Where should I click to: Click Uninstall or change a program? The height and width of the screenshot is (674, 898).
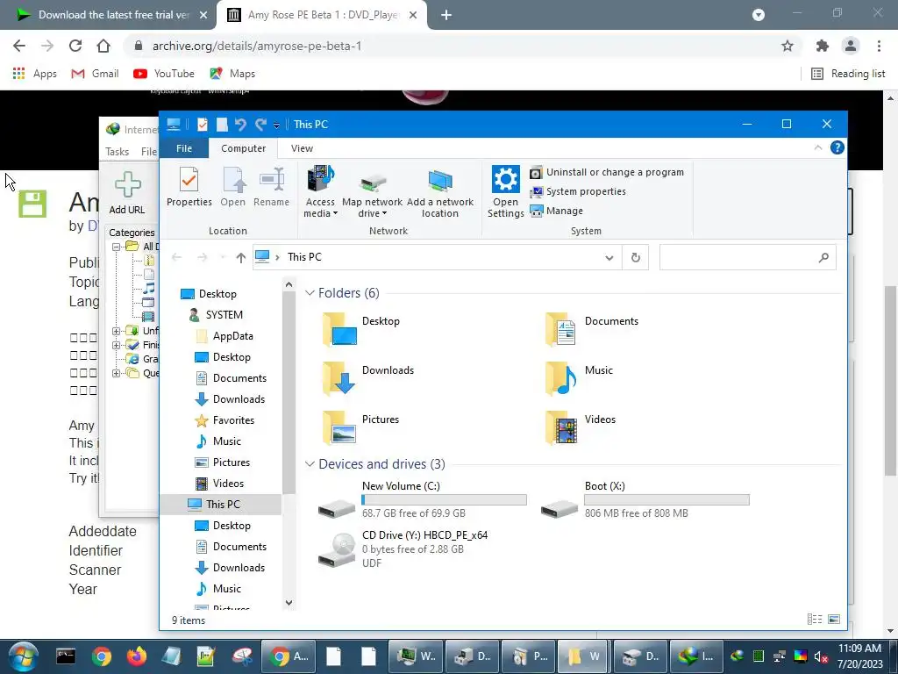[607, 172]
